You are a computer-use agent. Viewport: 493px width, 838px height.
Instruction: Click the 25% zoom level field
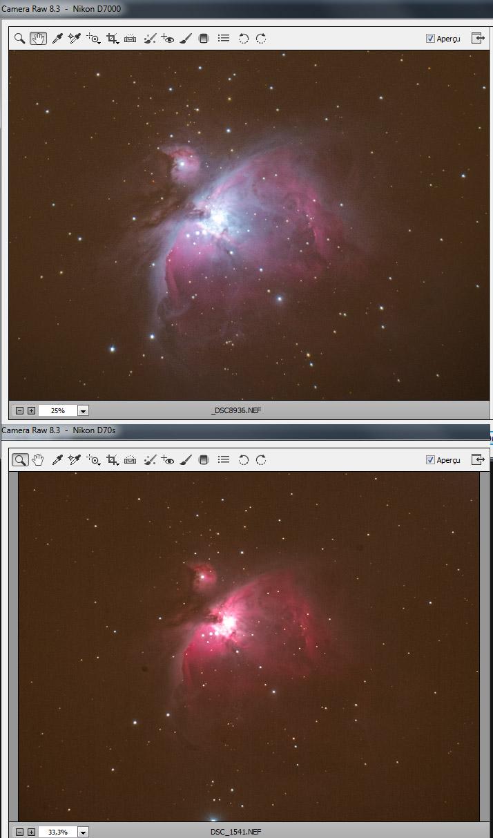(x=58, y=410)
